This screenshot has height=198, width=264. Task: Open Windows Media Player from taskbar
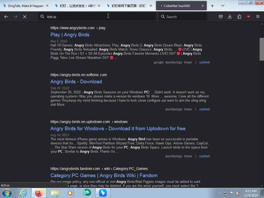71,193
